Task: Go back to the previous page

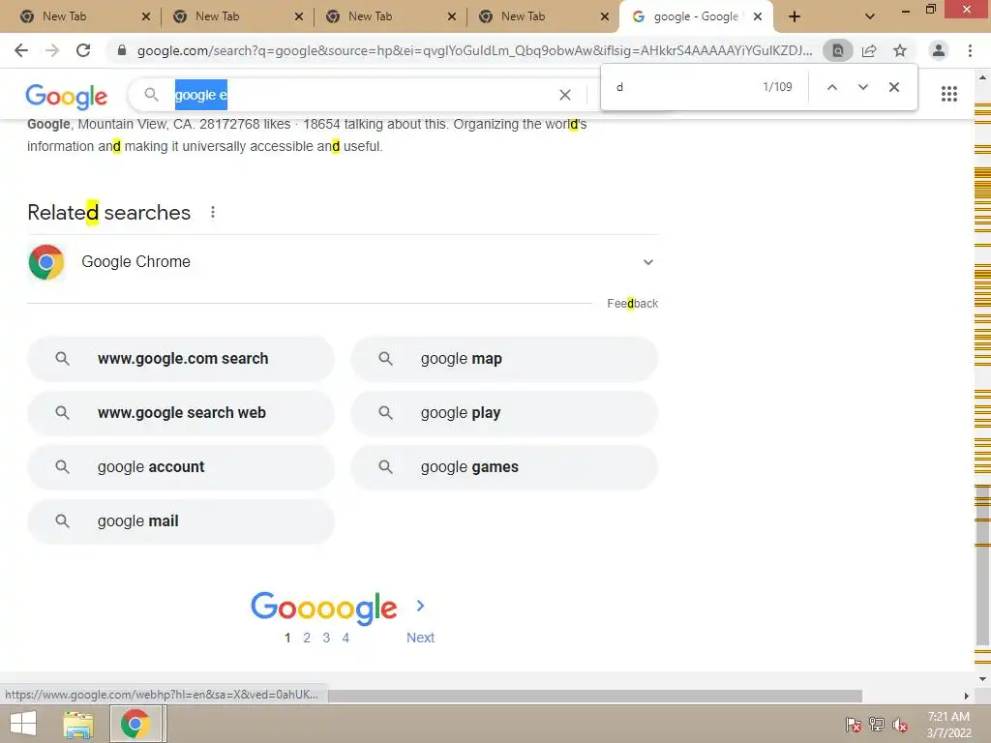Action: coord(21,50)
